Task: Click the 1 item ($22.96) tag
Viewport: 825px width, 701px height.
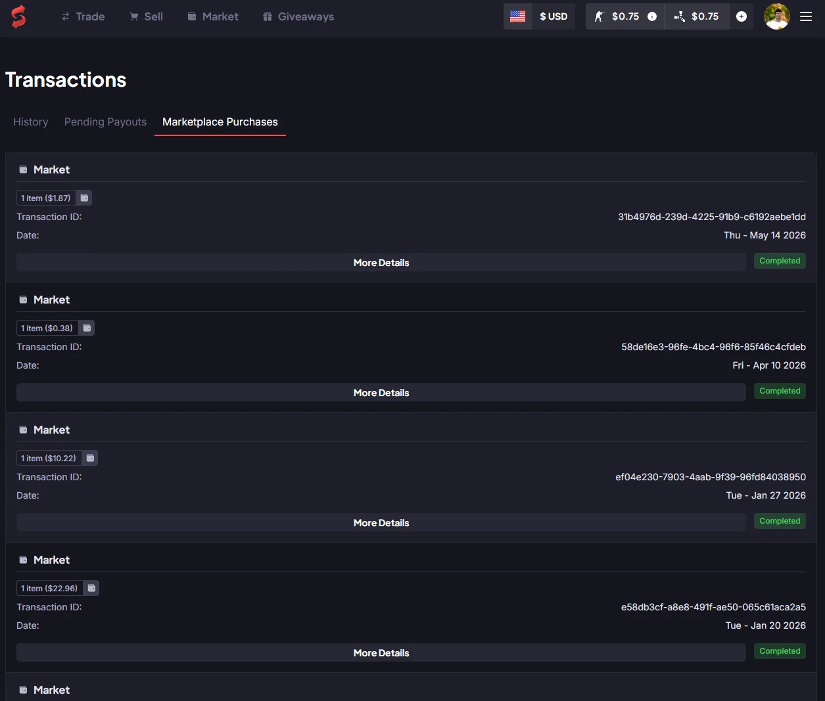Action: coord(50,588)
